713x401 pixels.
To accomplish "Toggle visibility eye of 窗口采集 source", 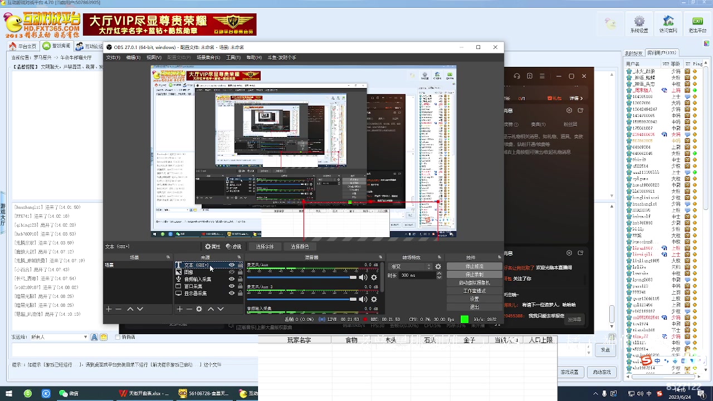I will tap(232, 286).
